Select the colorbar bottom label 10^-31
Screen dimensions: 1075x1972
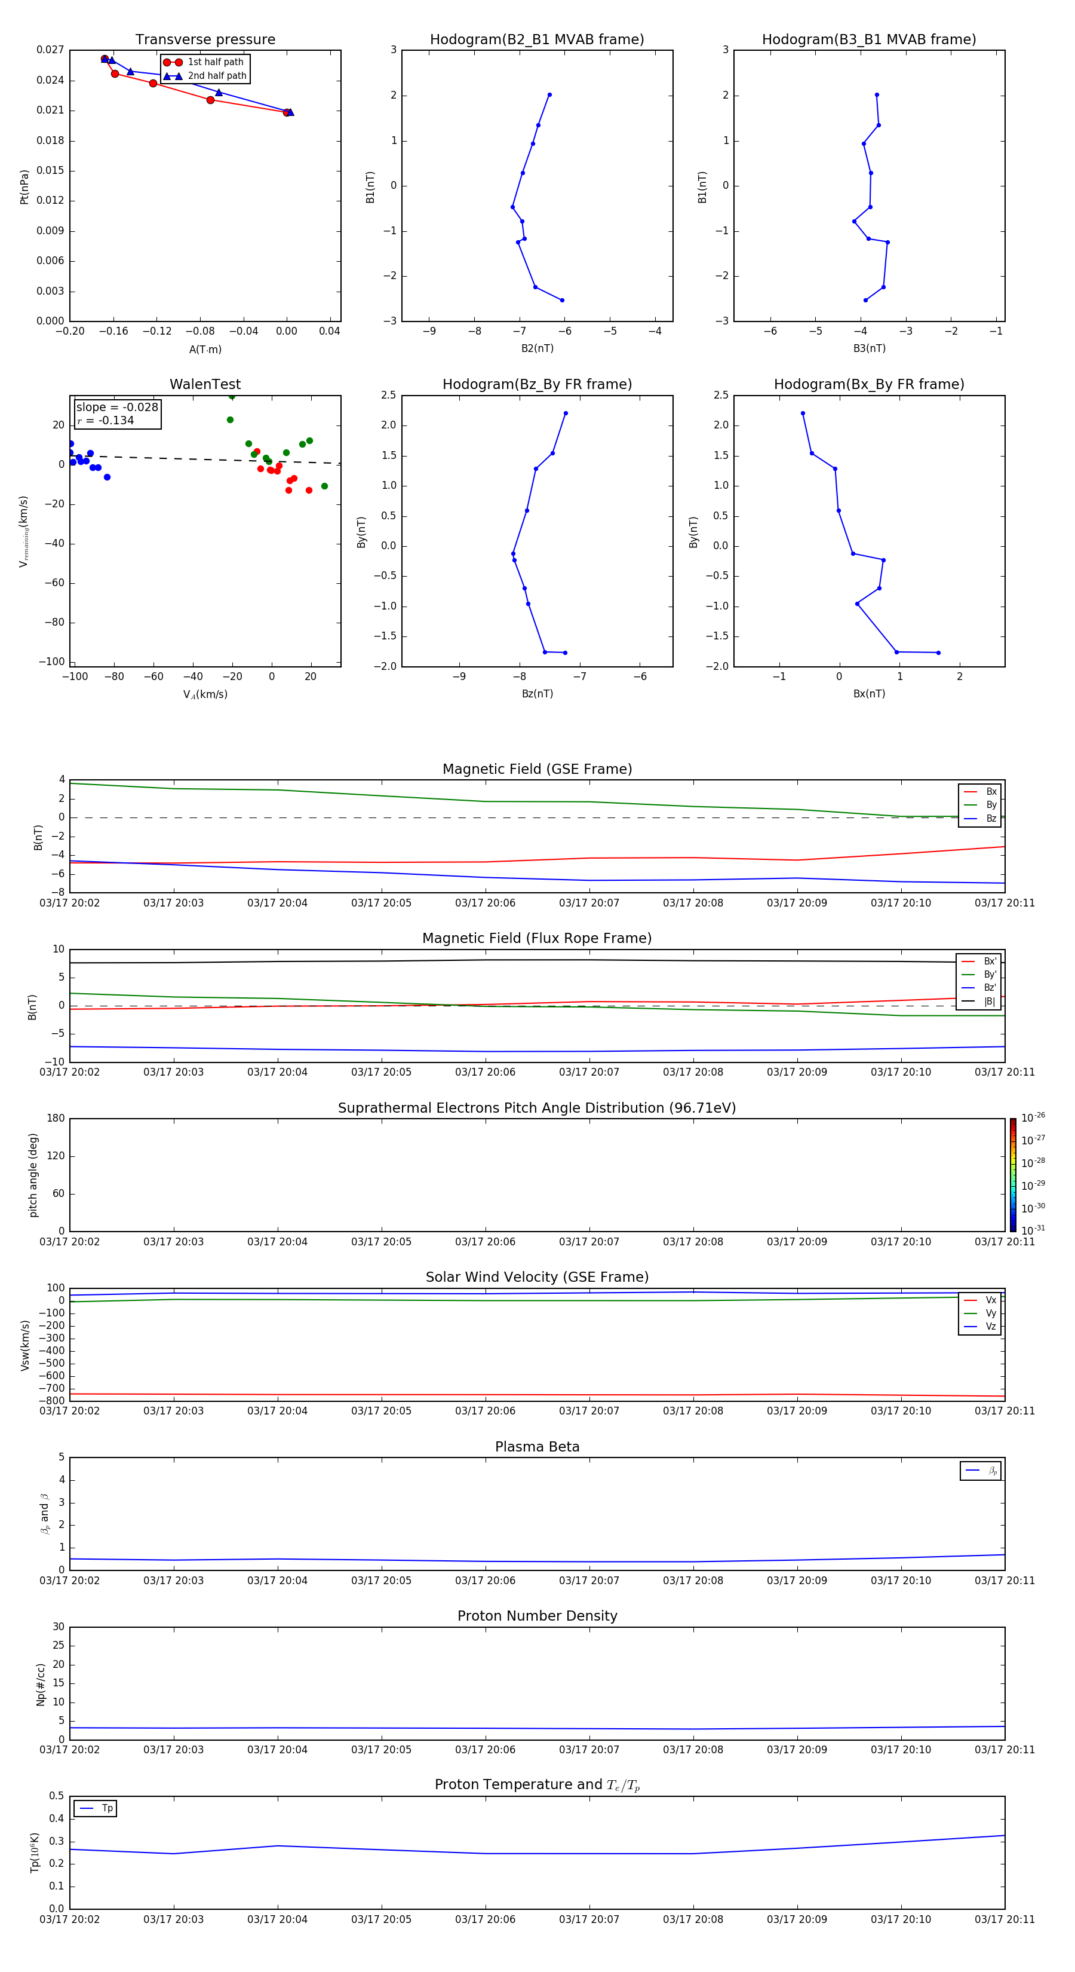click(1033, 1230)
